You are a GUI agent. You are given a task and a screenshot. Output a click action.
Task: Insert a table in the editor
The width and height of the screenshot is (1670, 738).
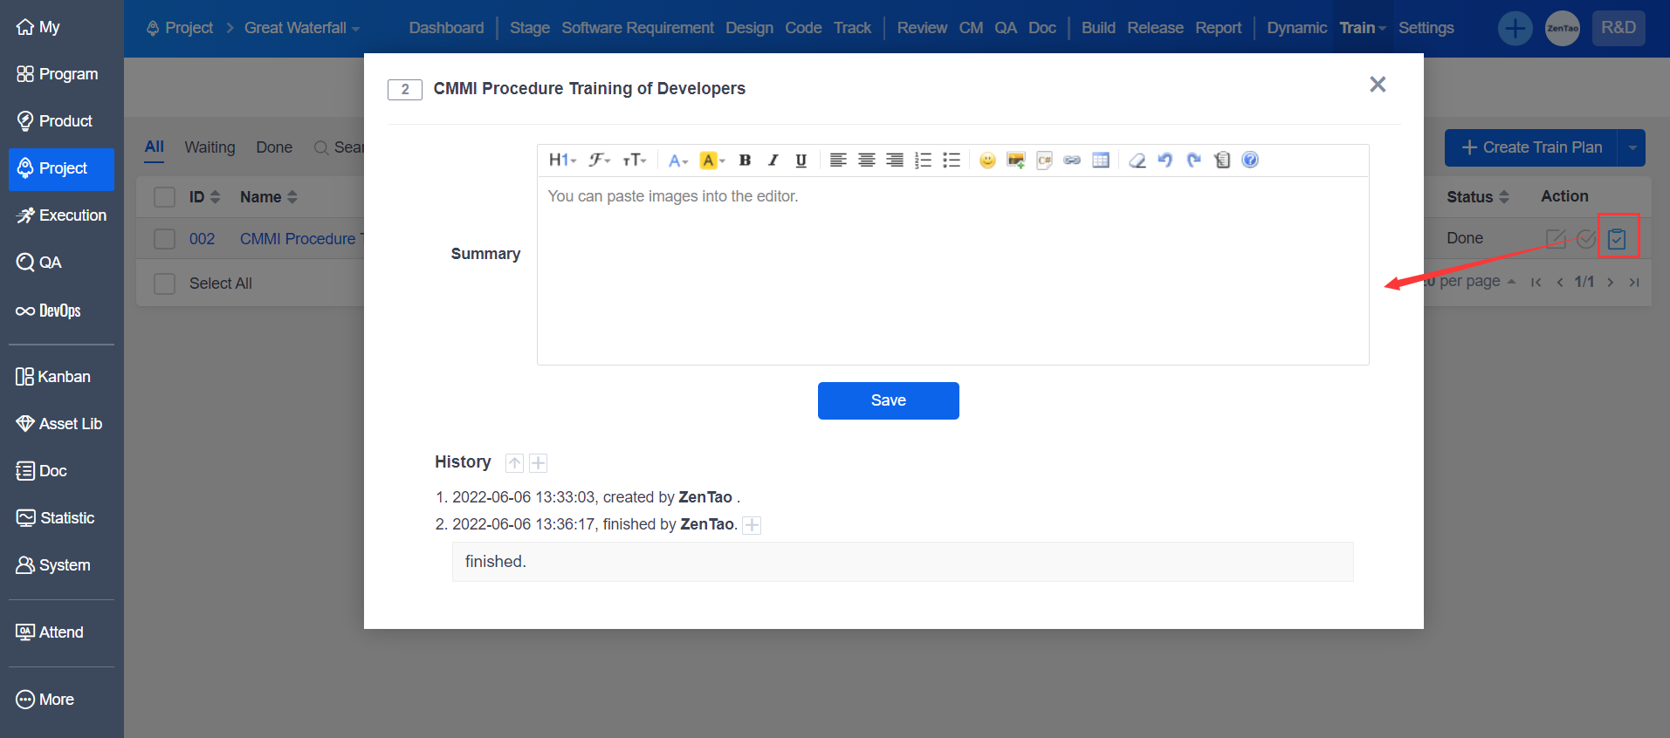point(1101,160)
